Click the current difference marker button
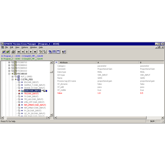This screenshot has height=165, width=165. (27, 52)
